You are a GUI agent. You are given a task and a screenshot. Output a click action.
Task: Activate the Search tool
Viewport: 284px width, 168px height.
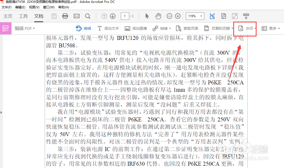(x=88, y=16)
